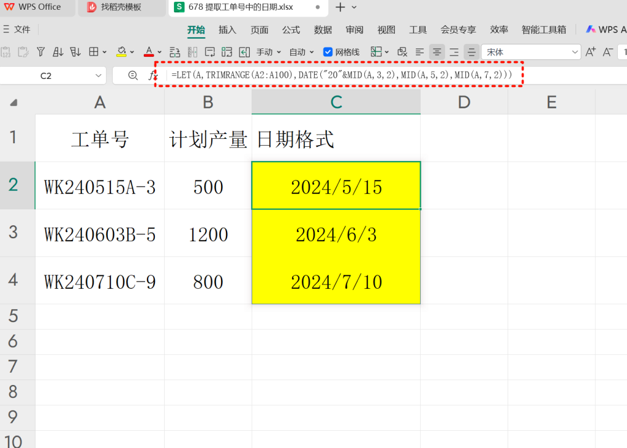Toggle middle vertical alignment button

click(471, 52)
